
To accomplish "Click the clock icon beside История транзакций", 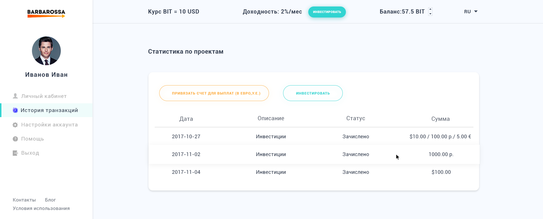I will [x=15, y=110].
